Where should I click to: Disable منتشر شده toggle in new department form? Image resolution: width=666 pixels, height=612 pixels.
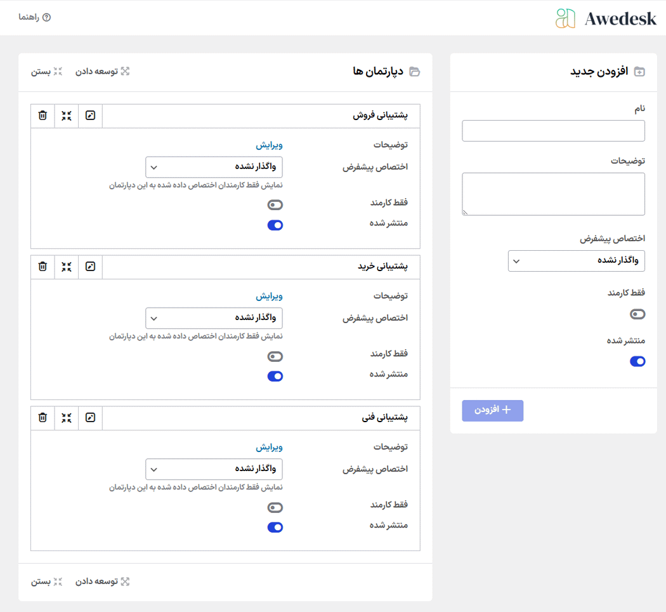637,362
